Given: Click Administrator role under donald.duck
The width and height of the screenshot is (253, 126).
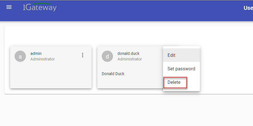Looking at the screenshot, I should [130, 59].
